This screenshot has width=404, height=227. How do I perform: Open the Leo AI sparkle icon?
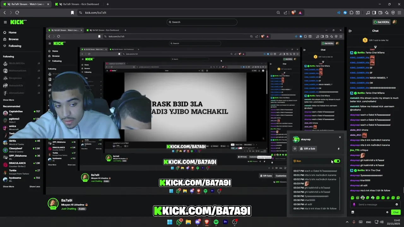387,13
